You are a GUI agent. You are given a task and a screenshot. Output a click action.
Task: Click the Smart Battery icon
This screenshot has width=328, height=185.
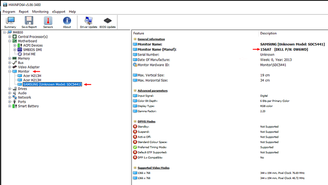[x=15, y=106]
